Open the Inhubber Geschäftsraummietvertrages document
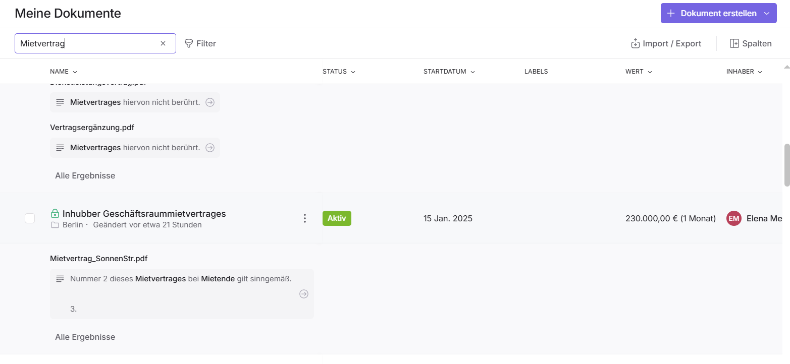This screenshot has width=790, height=364. (x=144, y=214)
